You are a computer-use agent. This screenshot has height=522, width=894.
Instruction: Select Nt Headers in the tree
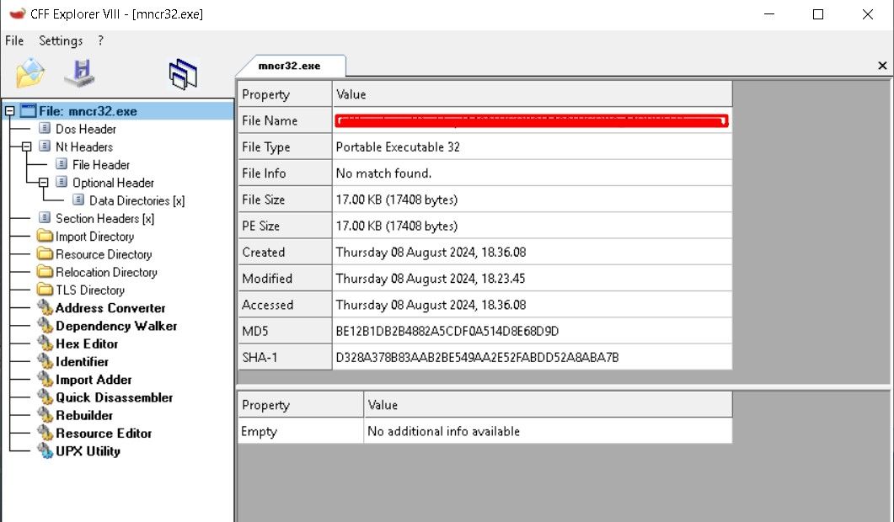(83, 147)
